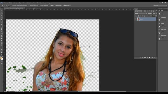The width and height of the screenshot is (168, 94).
Task: Select the Hand tool
Action: tap(2, 52)
